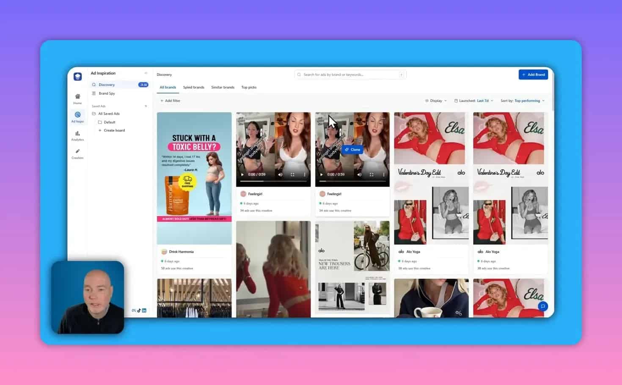622x385 pixels.
Task: Click the Drink Harmonia brand name
Action: tap(181, 252)
